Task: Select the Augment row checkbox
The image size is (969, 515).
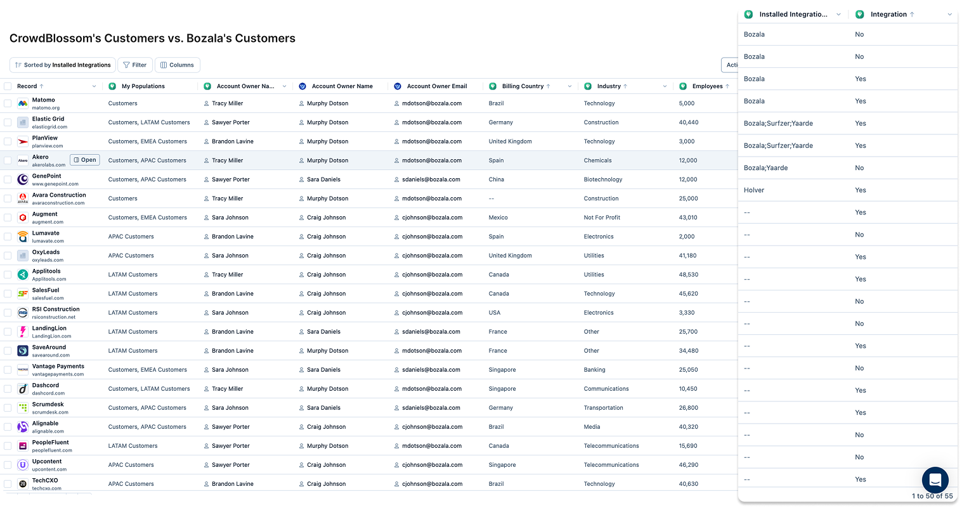Action: click(8, 218)
